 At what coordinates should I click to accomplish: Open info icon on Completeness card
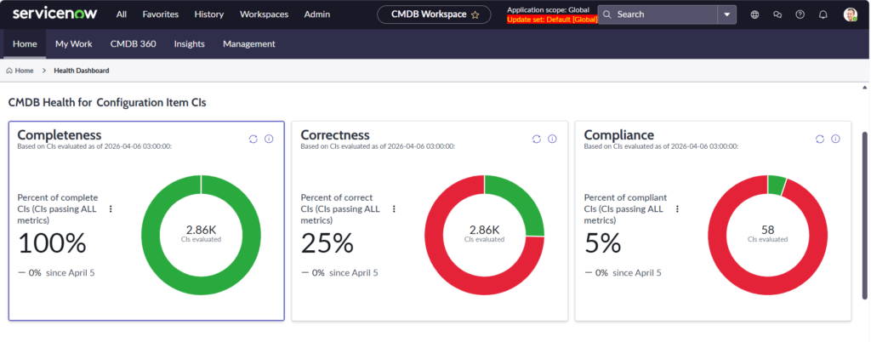tap(269, 139)
